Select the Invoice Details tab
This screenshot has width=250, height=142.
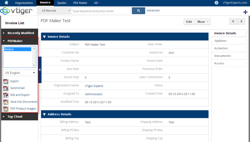coord(229,33)
